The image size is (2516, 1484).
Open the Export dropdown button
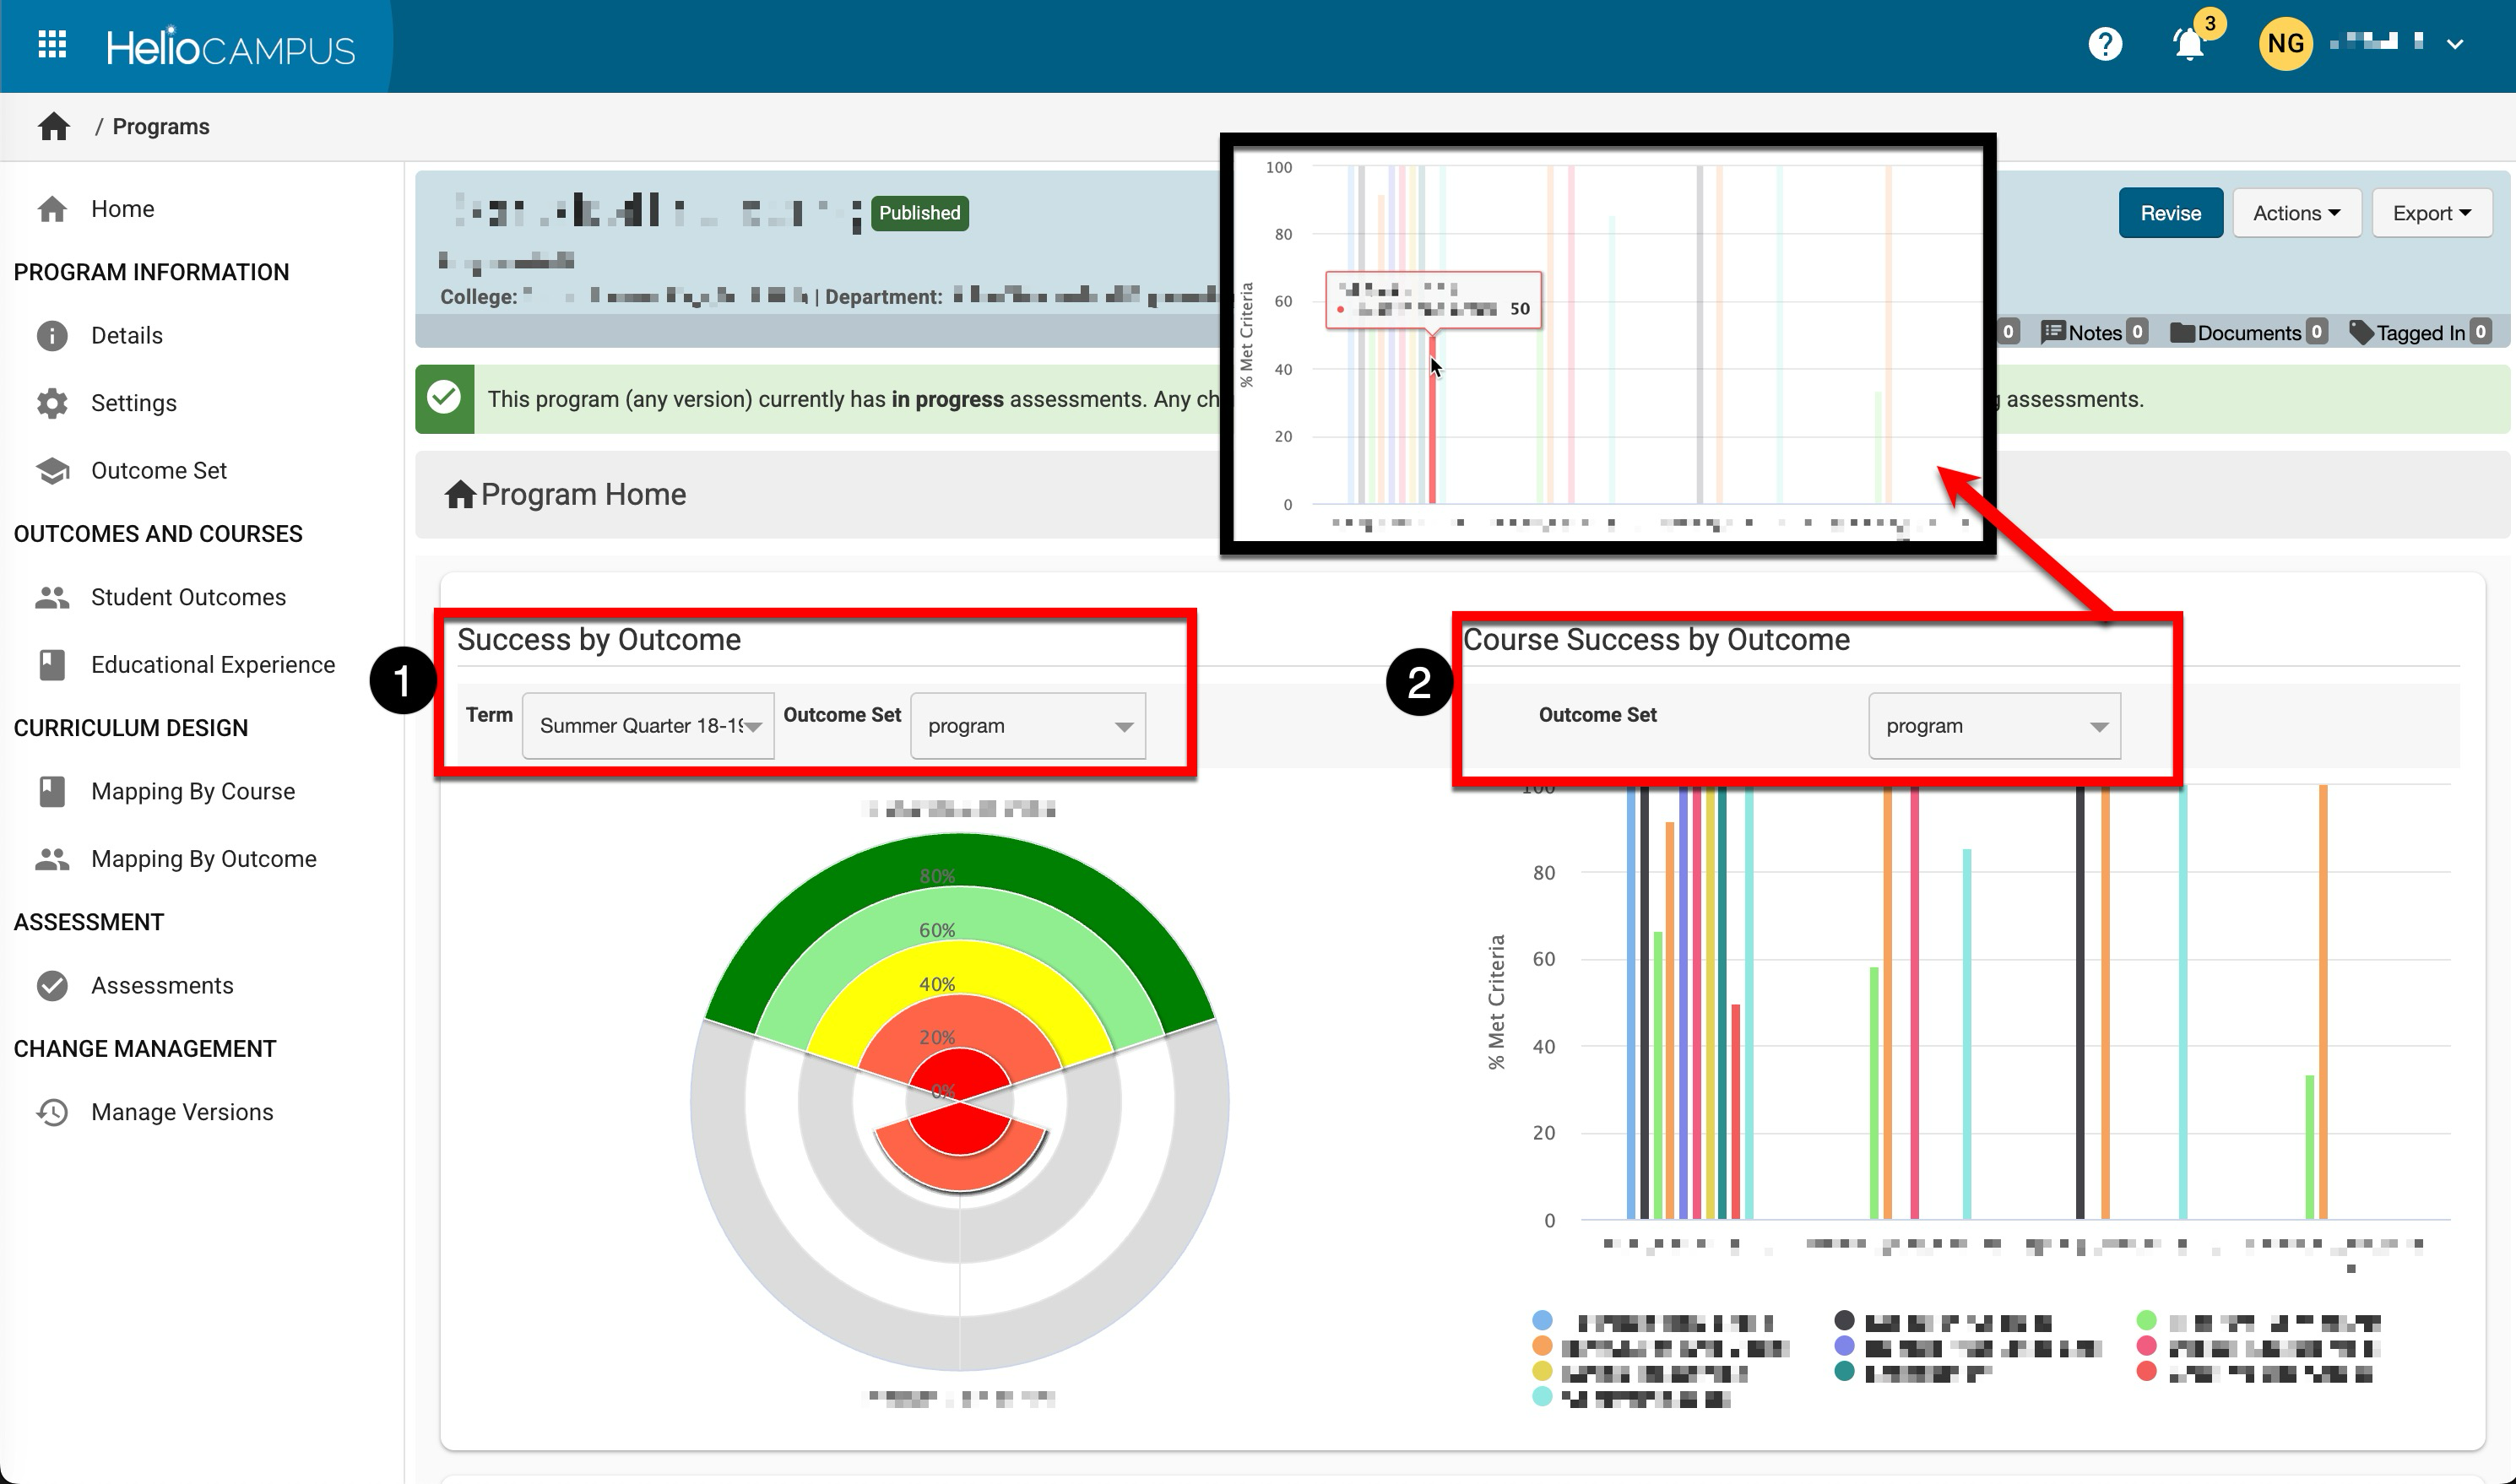point(2431,213)
